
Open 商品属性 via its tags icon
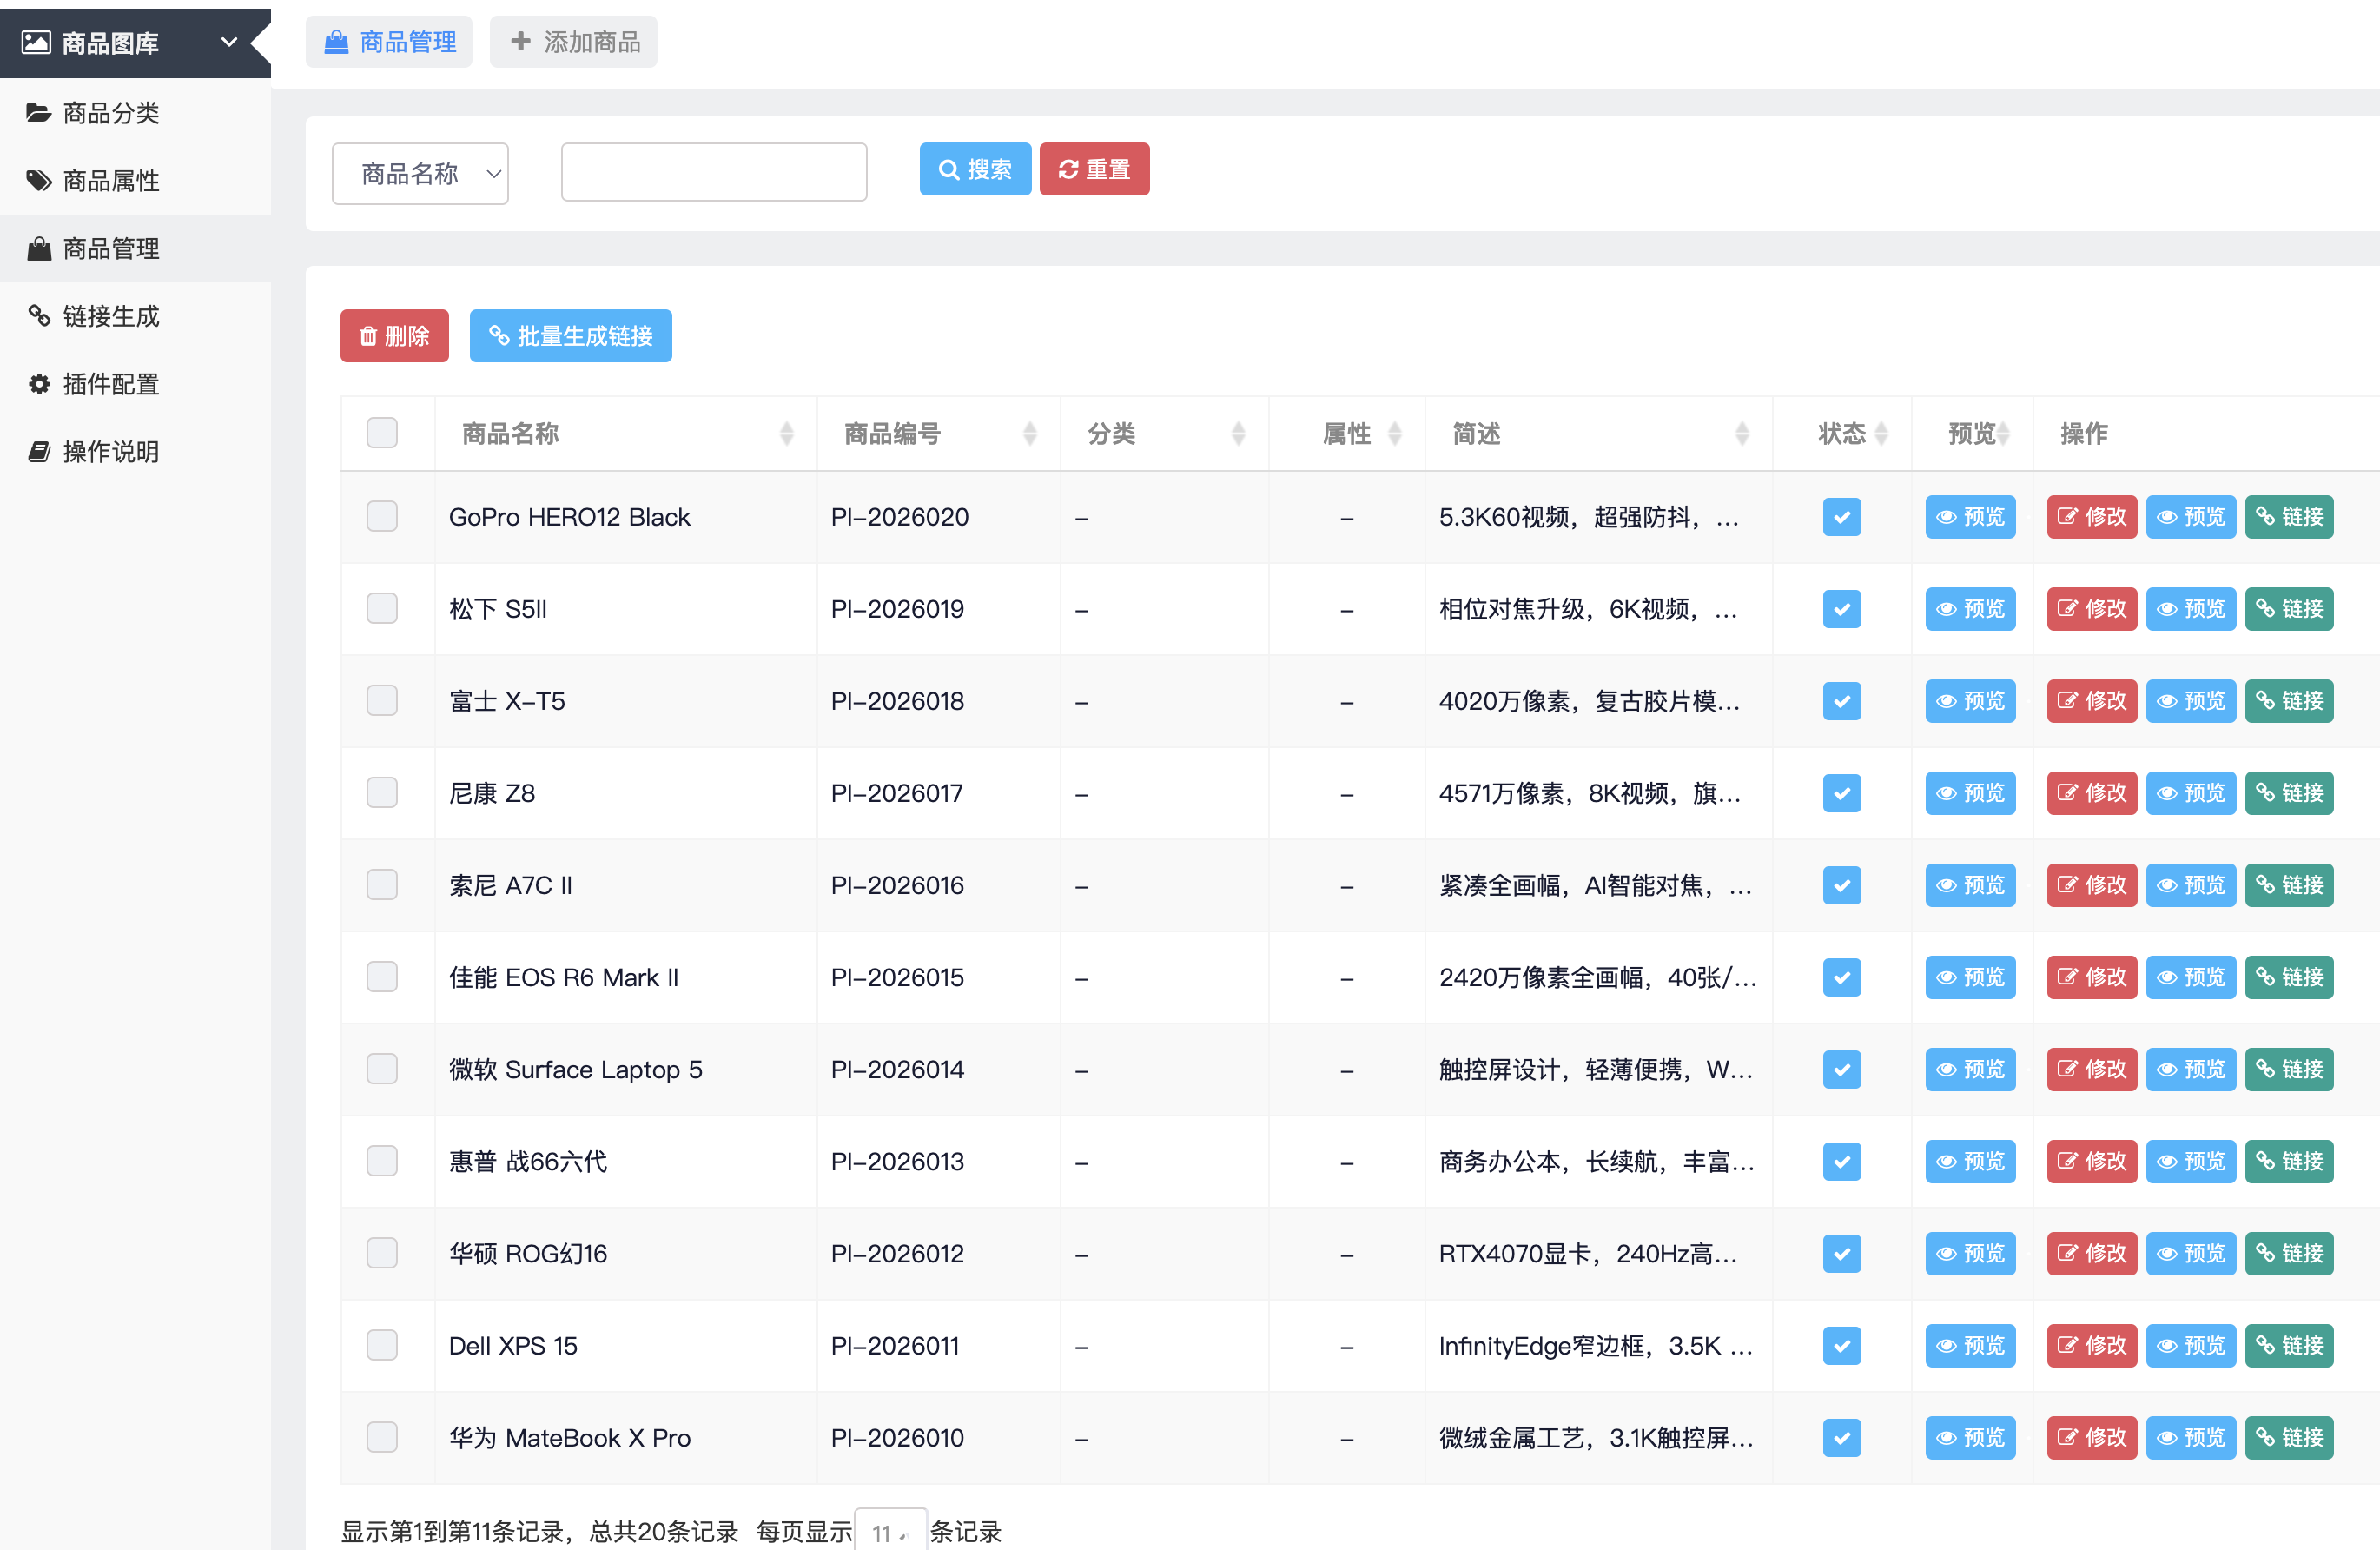click(39, 180)
